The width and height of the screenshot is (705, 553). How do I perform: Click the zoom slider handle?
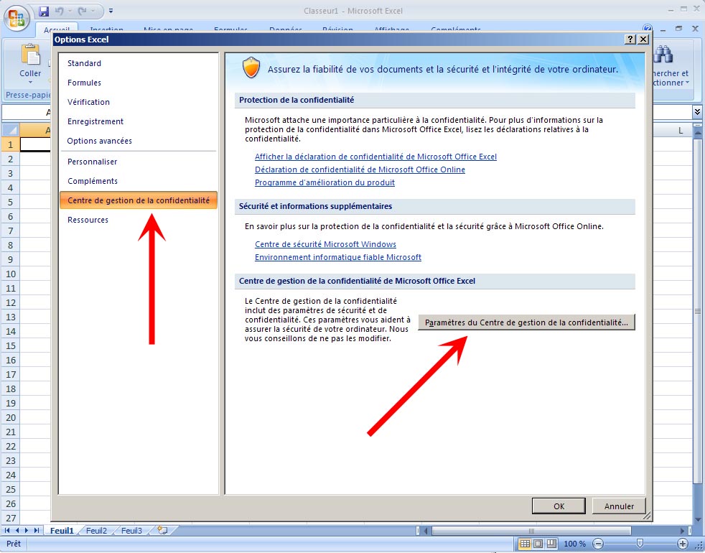click(640, 544)
